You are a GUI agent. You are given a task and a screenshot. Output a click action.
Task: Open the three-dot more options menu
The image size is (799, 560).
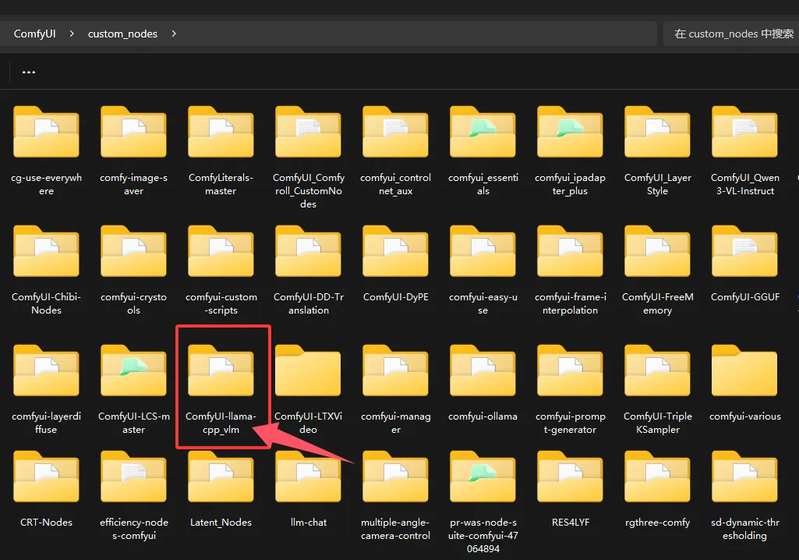[29, 72]
